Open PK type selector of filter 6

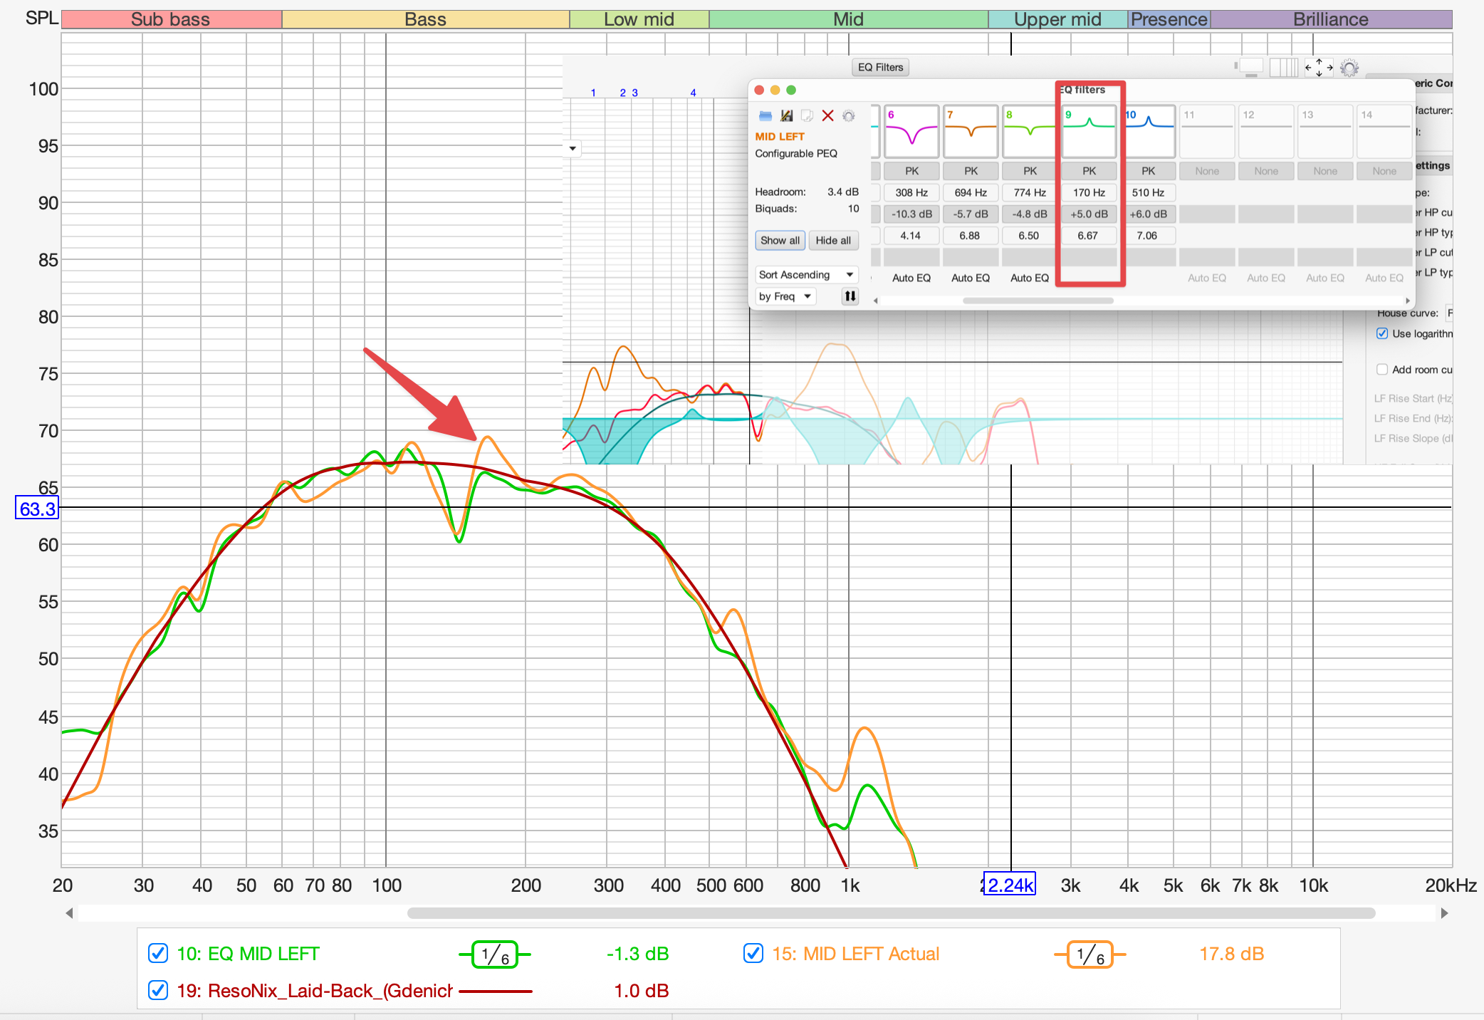911,171
